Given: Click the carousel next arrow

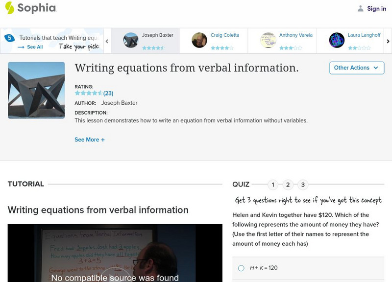Looking at the screenshot, I should click(388, 41).
